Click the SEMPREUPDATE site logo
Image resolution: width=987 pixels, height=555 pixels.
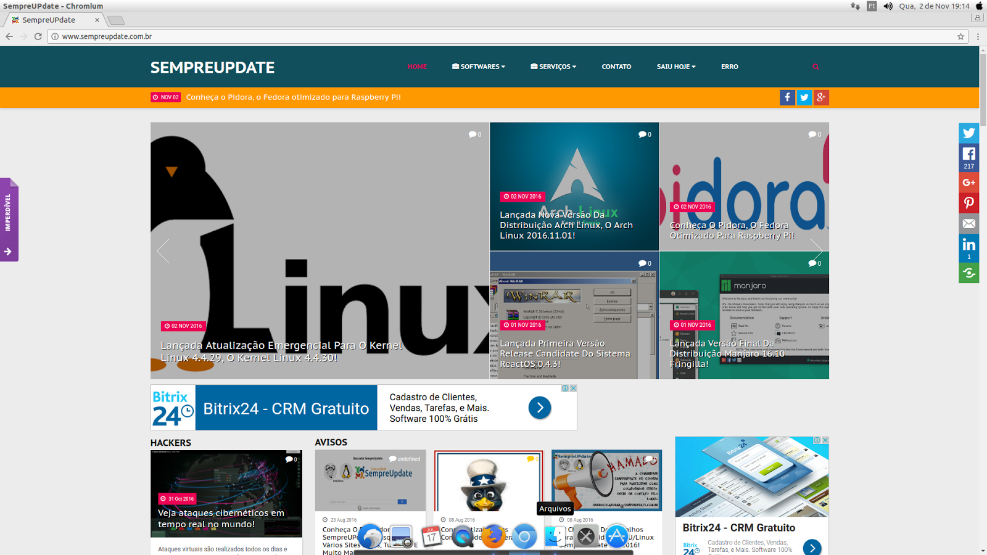pos(213,67)
